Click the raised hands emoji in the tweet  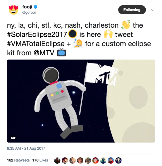pos(108,34)
